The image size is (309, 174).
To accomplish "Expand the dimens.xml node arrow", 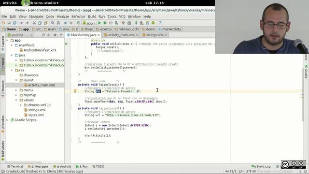I will tap(21, 105).
